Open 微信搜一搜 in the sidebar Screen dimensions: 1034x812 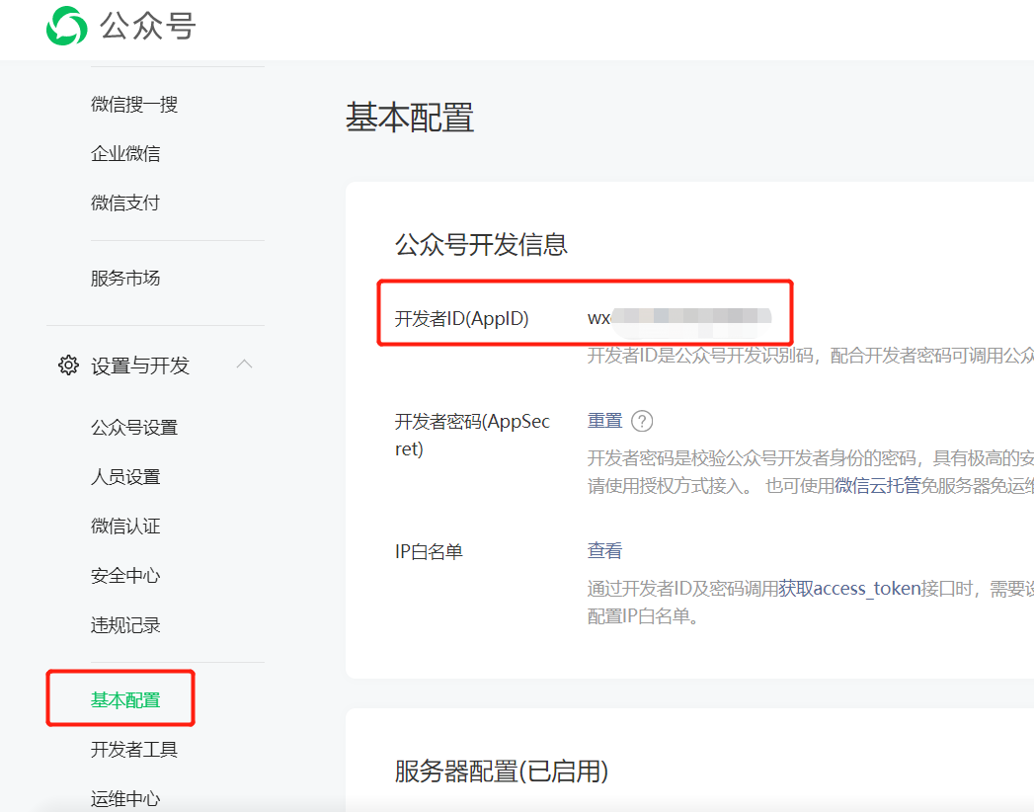coord(134,105)
